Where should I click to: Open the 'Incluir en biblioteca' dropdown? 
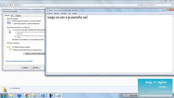(x=22, y=9)
